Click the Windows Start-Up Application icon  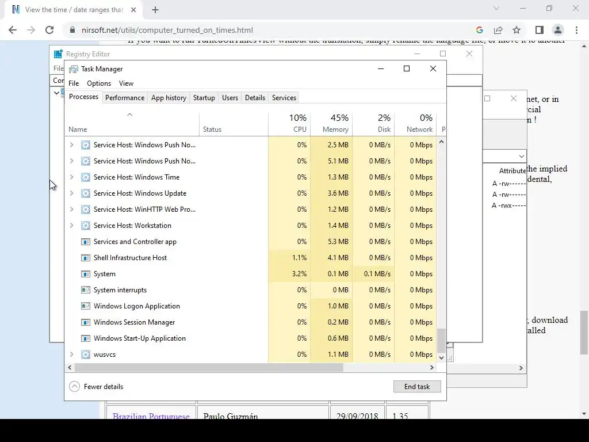(86, 338)
